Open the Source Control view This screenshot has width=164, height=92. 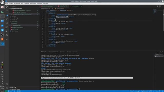[x=7, y=15]
